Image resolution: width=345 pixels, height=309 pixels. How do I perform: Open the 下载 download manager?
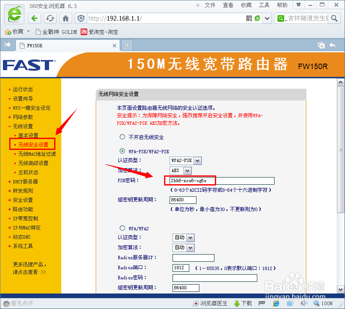point(243,303)
